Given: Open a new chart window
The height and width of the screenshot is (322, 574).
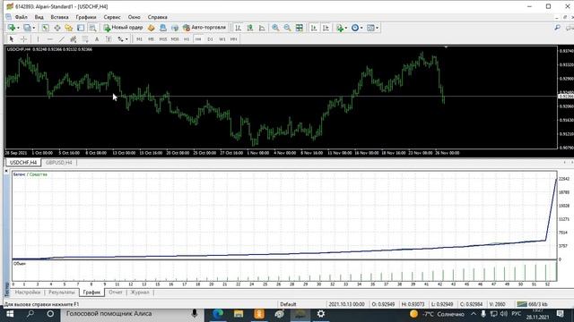Looking at the screenshot, I should (x=12, y=28).
